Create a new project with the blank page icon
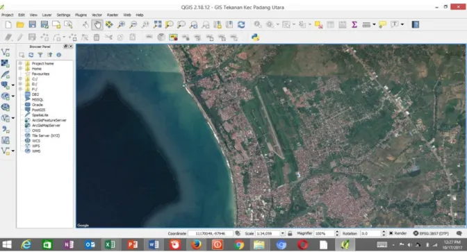 [x=8, y=25]
